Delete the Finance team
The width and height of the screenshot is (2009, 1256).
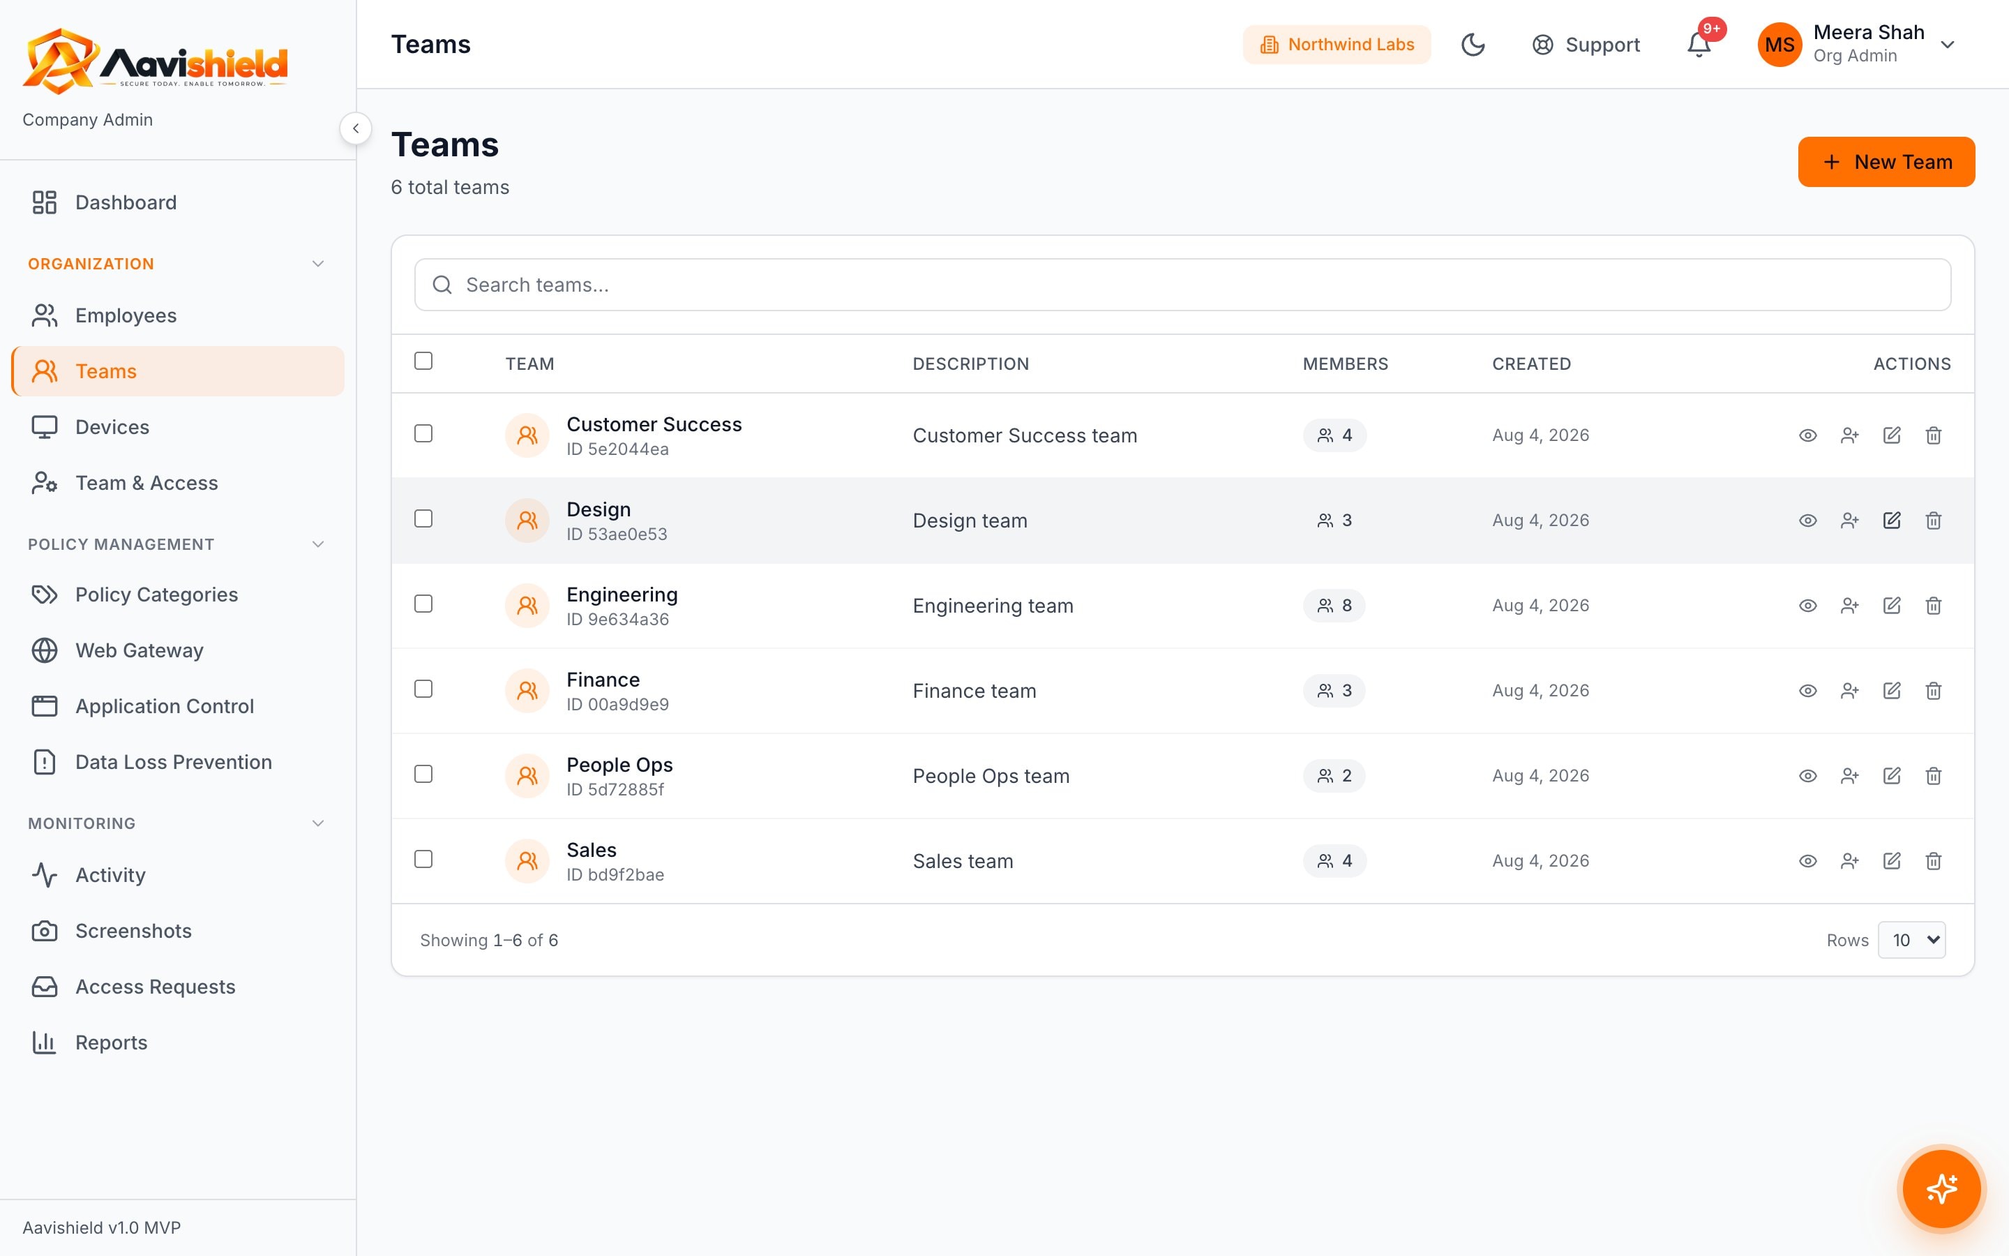coord(1933,691)
